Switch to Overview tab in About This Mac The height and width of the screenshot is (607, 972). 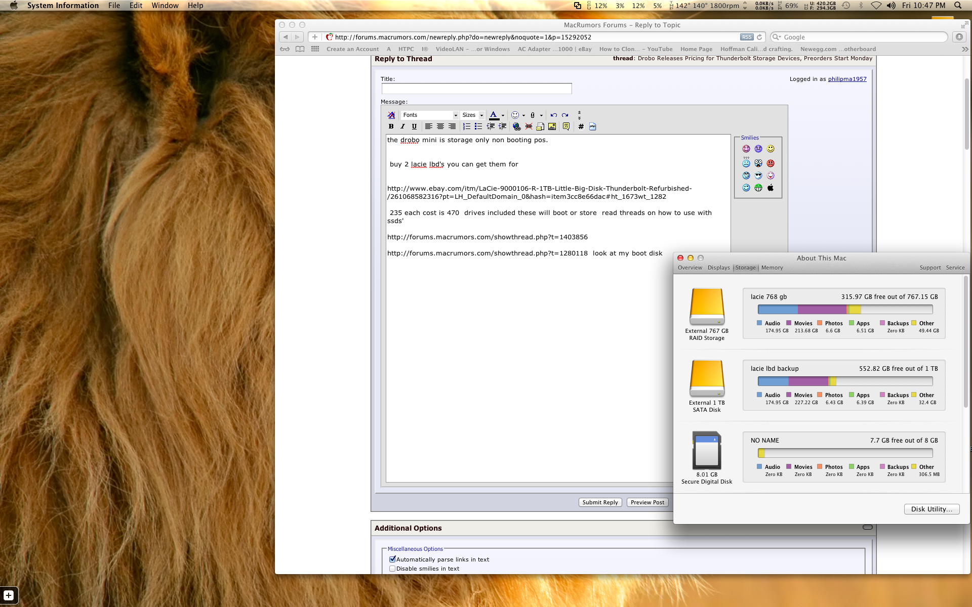pyautogui.click(x=690, y=268)
